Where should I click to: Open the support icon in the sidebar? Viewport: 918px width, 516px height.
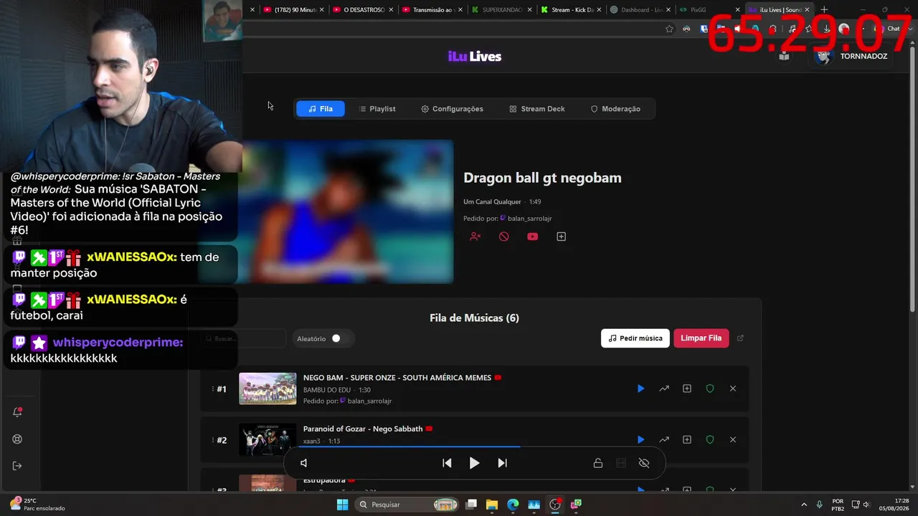coord(17,439)
